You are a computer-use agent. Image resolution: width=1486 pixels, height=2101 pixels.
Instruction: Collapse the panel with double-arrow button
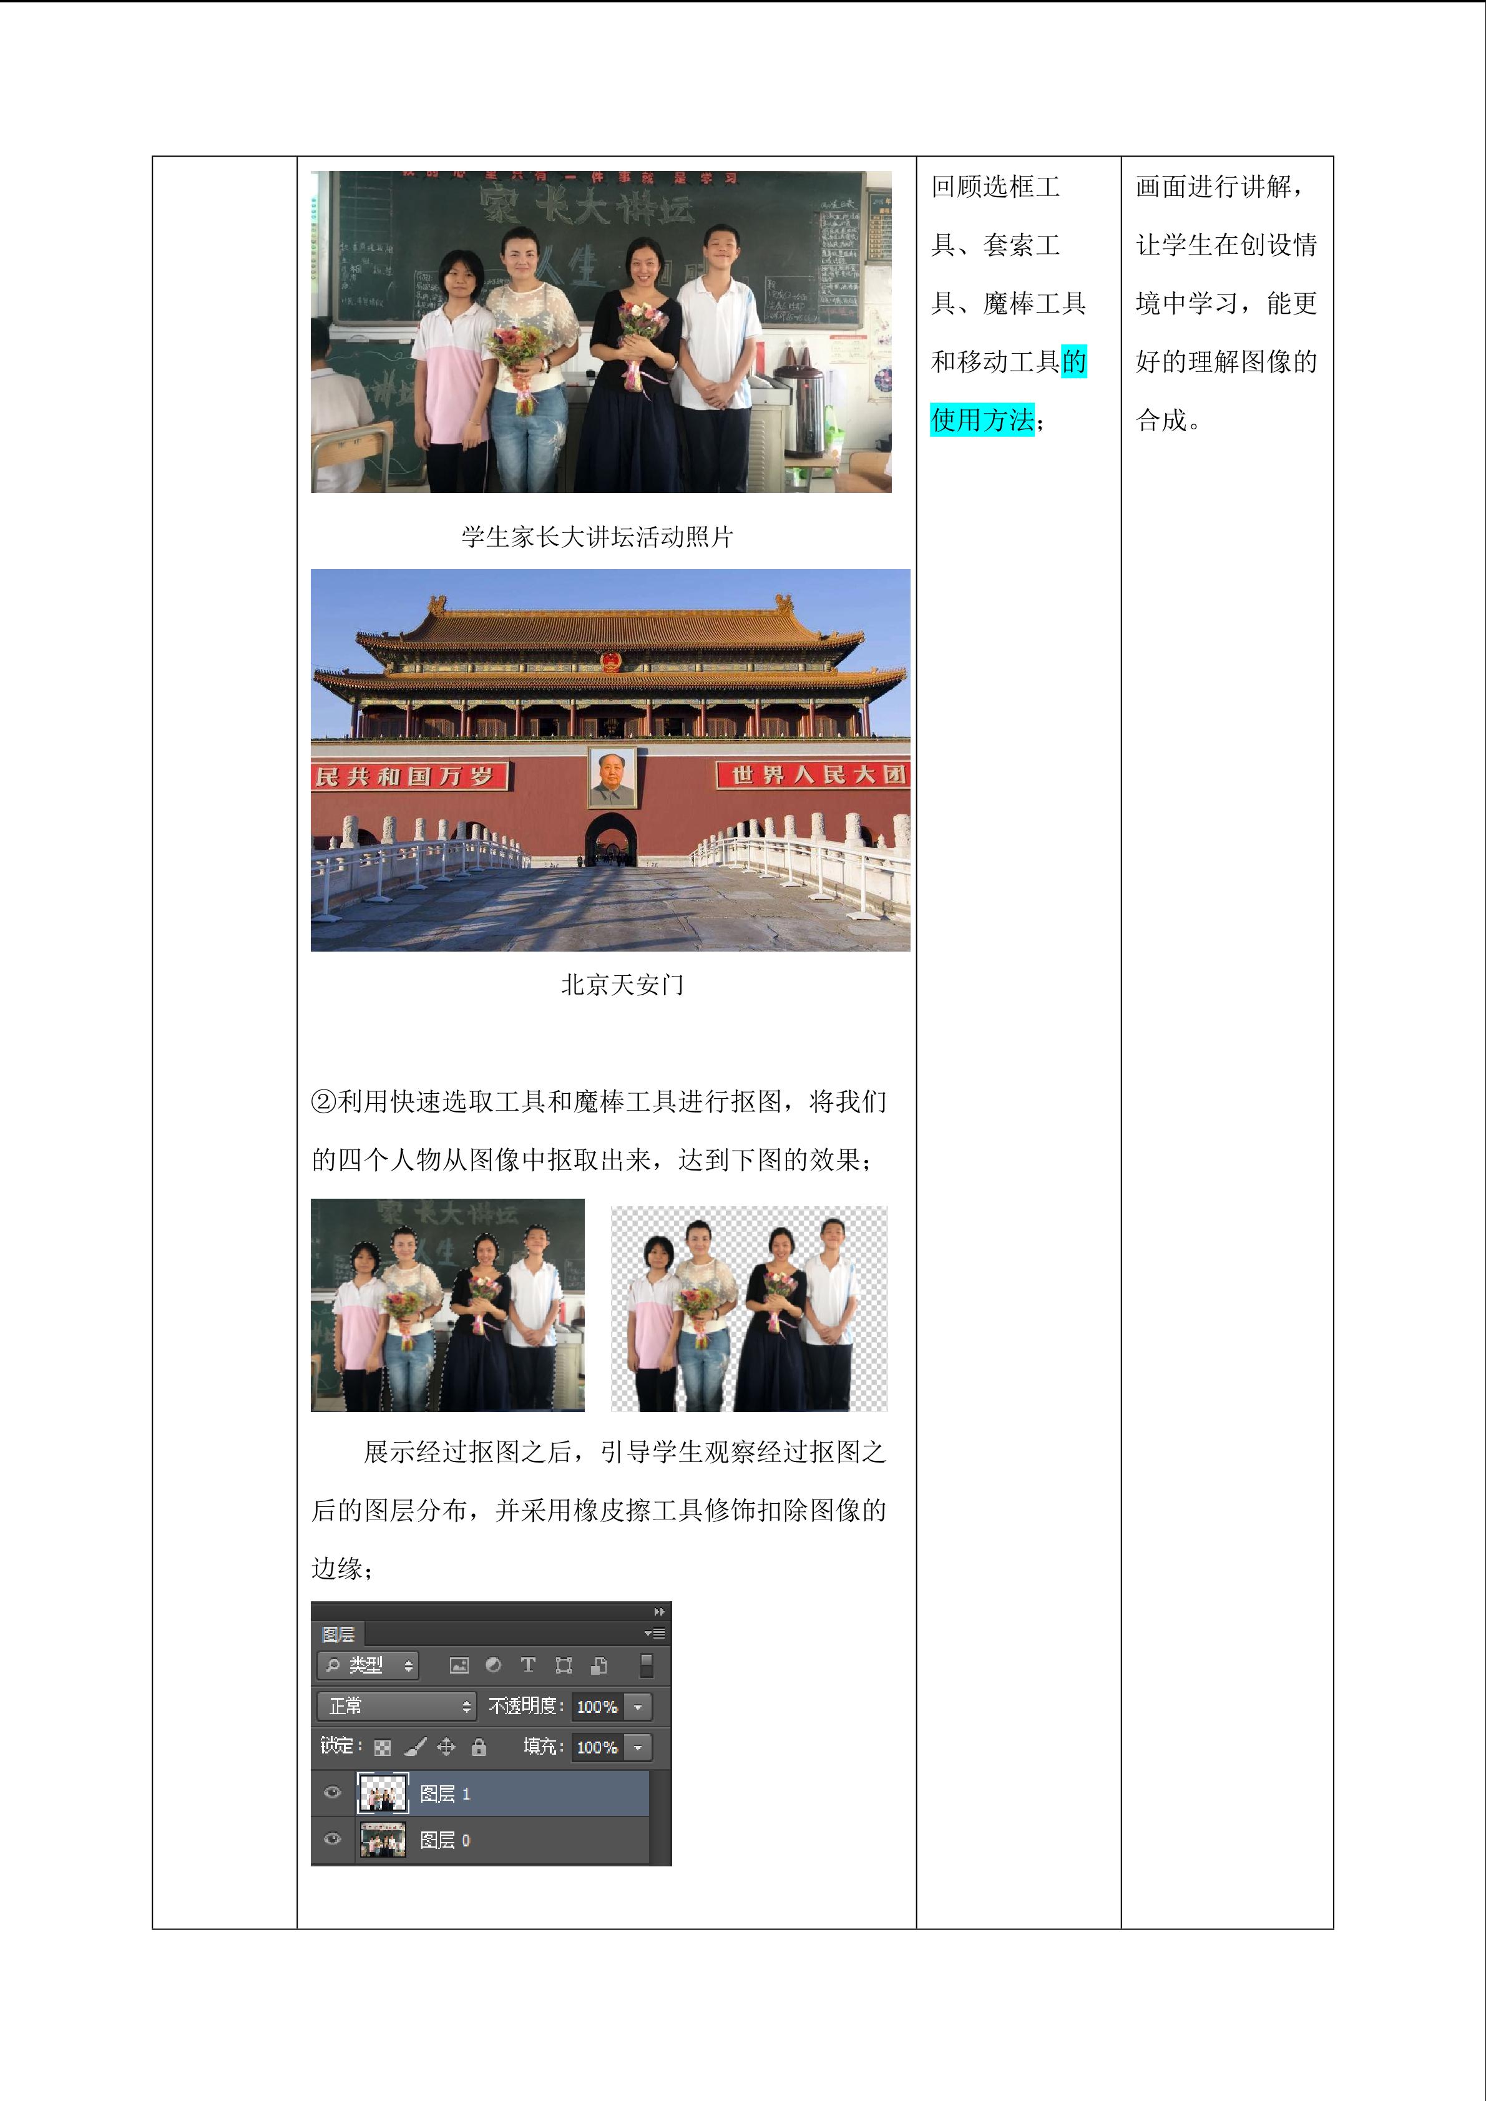pyautogui.click(x=659, y=1611)
